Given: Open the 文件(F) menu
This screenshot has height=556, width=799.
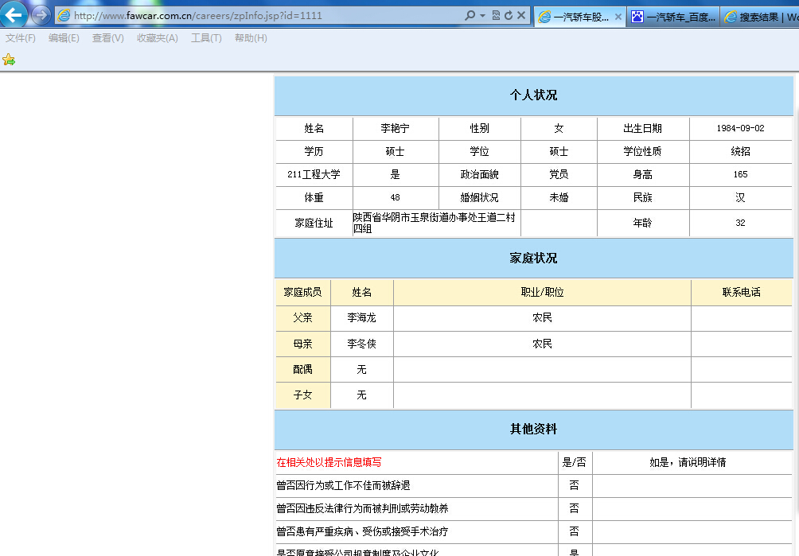Looking at the screenshot, I should click(21, 37).
